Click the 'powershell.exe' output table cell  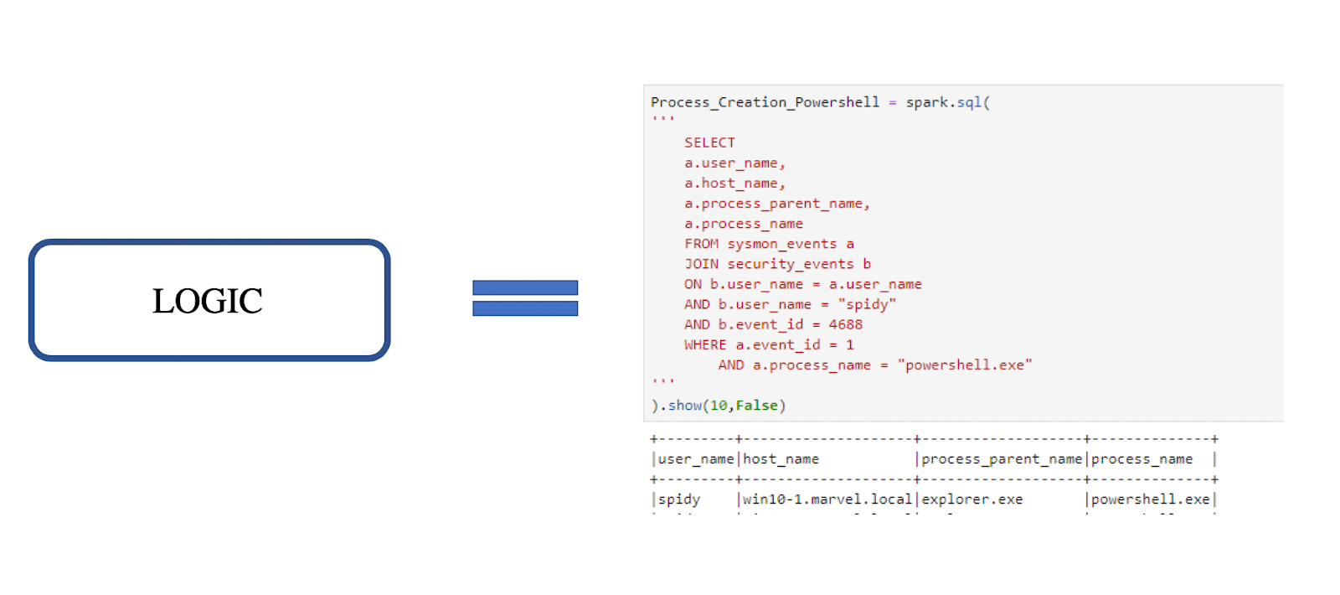point(1151,499)
